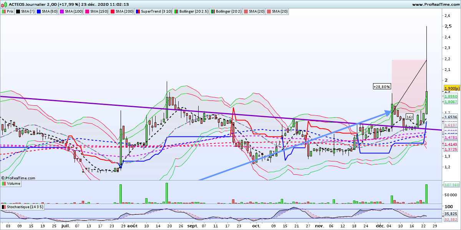Image resolution: width=461 pixels, height=230 pixels.
Task: Click the 2,5 price axis label
Action: (x=448, y=26)
